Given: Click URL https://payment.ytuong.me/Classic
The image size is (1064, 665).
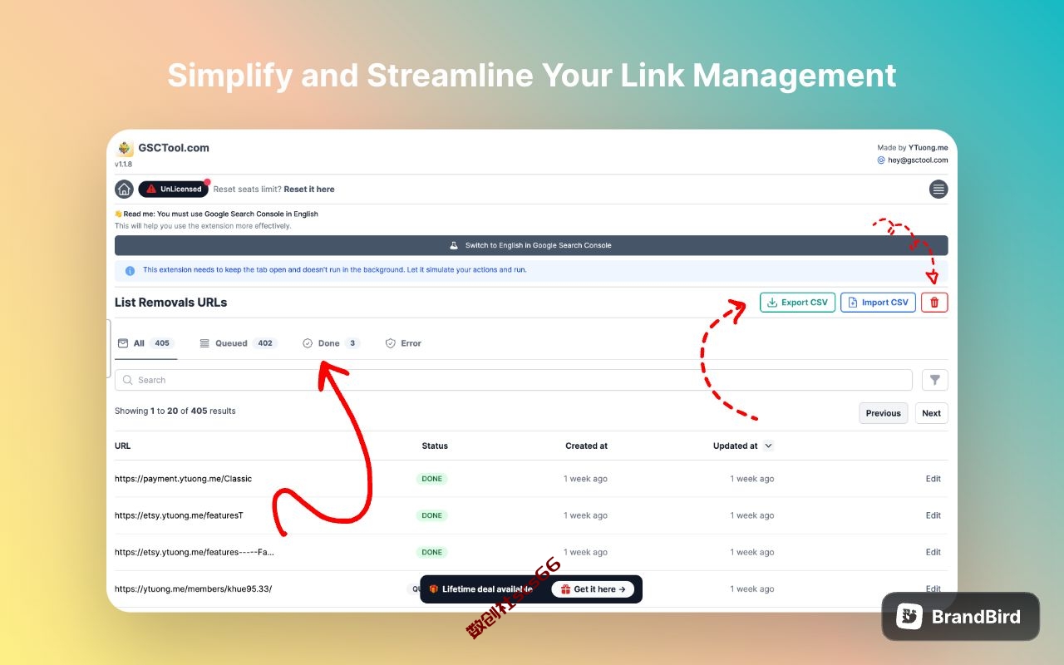Looking at the screenshot, I should click(x=183, y=479).
